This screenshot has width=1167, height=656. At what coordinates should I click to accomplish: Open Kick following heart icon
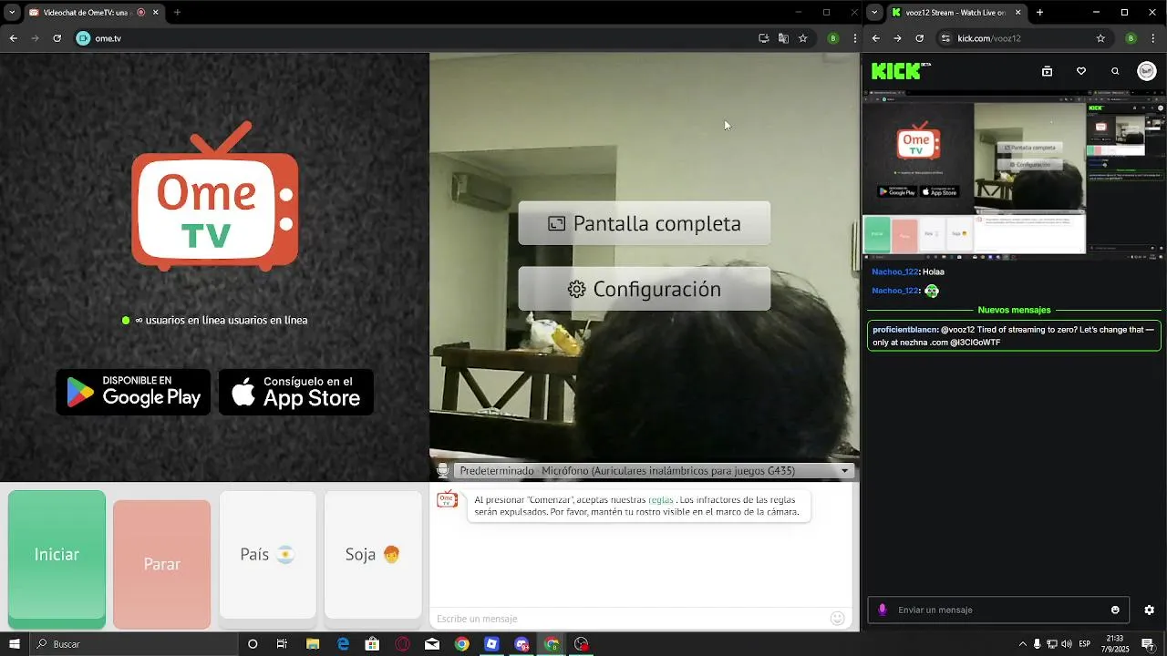[1081, 71]
